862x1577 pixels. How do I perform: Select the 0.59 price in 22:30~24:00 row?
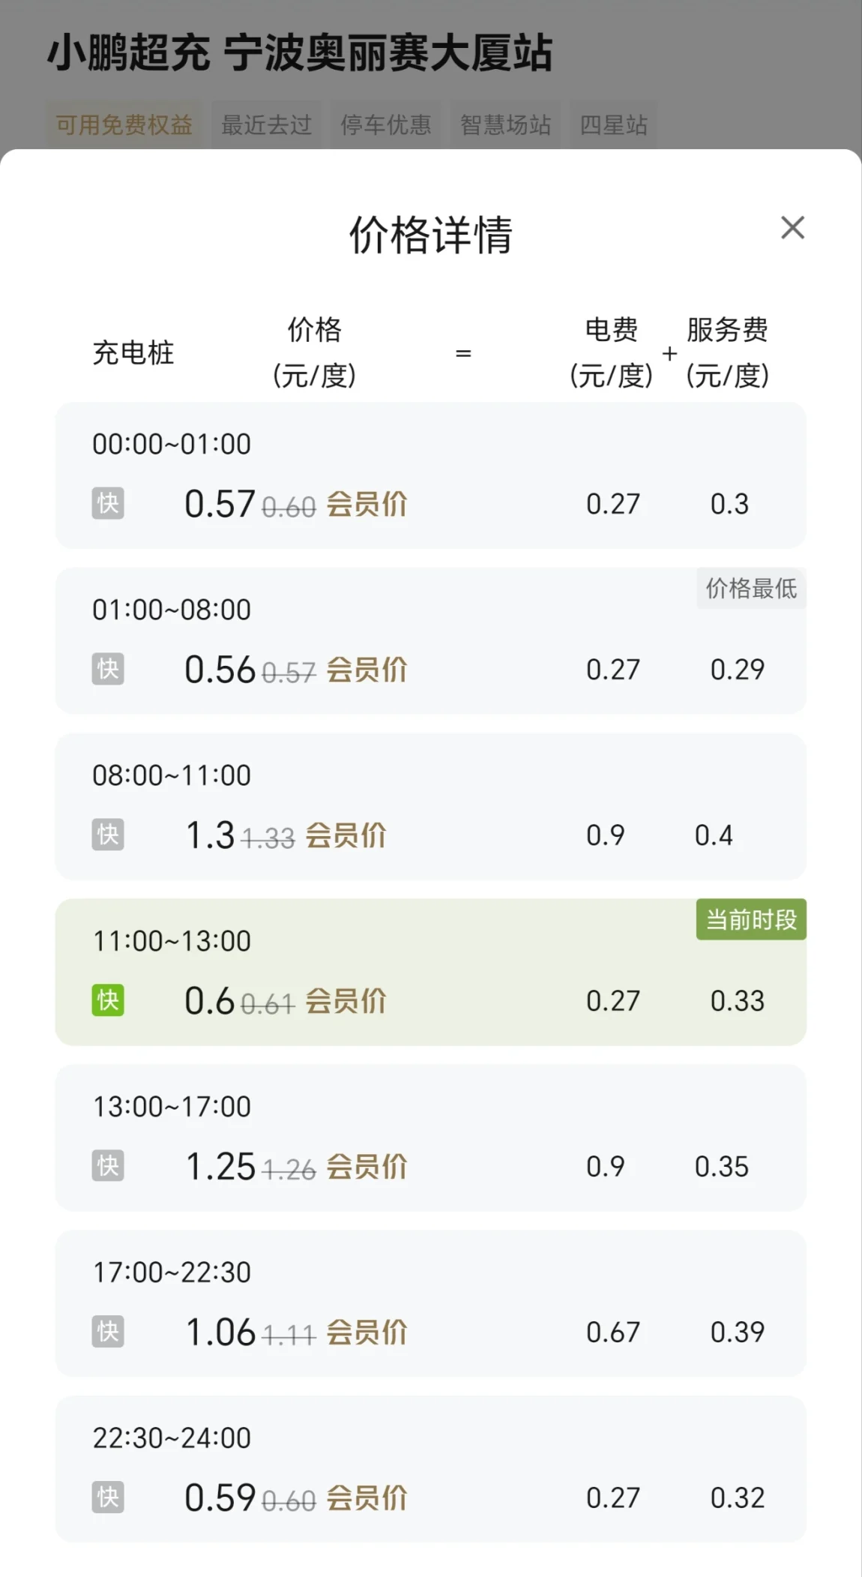(220, 1498)
